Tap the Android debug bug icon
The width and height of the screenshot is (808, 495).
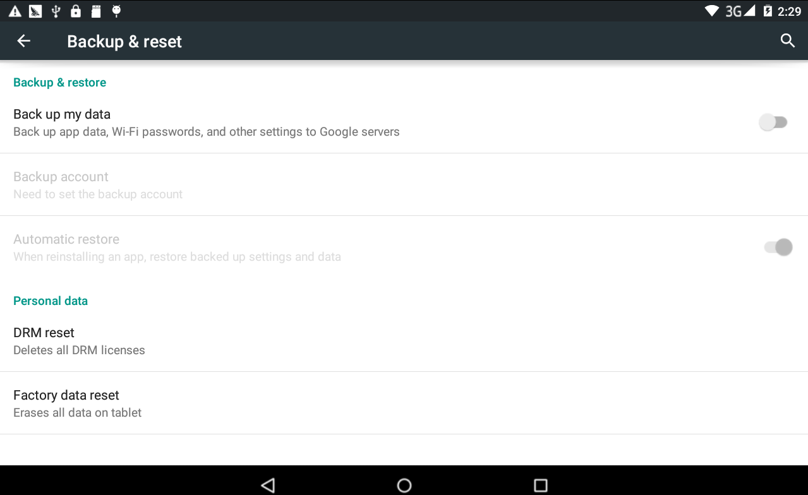[x=116, y=11]
